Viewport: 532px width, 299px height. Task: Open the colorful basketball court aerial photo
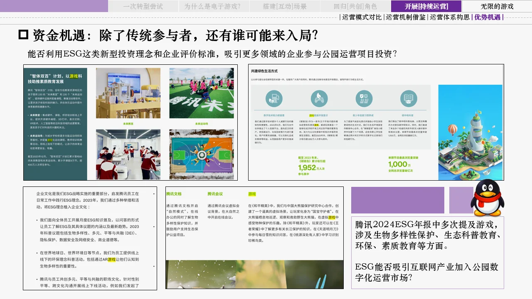click(202, 154)
